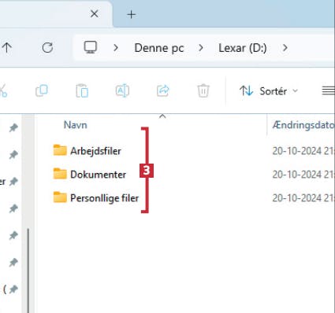Image resolution: width=335 pixels, height=313 pixels.
Task: Click the modified date of Arbejdsfiler
Action: [x=303, y=151]
